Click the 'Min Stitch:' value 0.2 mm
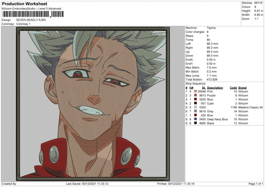This screenshot has width=265, height=187. [x=212, y=71]
